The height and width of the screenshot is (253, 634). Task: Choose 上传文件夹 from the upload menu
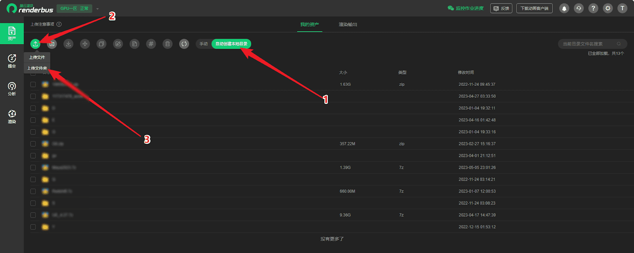click(x=37, y=68)
